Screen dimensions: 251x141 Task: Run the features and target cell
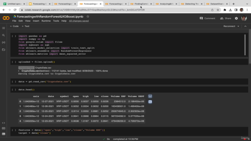tap(14, 130)
